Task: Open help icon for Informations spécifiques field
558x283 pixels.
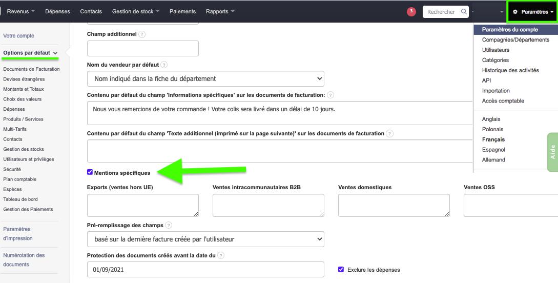Action: [x=330, y=95]
